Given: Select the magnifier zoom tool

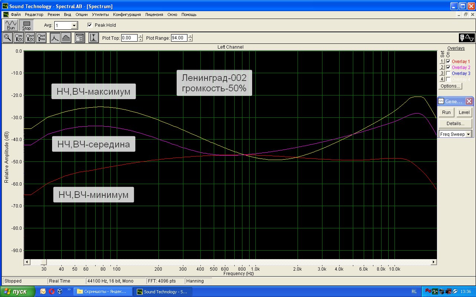Looking at the screenshot, I should pos(7,38).
